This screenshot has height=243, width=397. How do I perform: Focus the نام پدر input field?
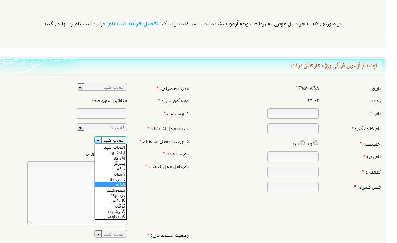293,156
